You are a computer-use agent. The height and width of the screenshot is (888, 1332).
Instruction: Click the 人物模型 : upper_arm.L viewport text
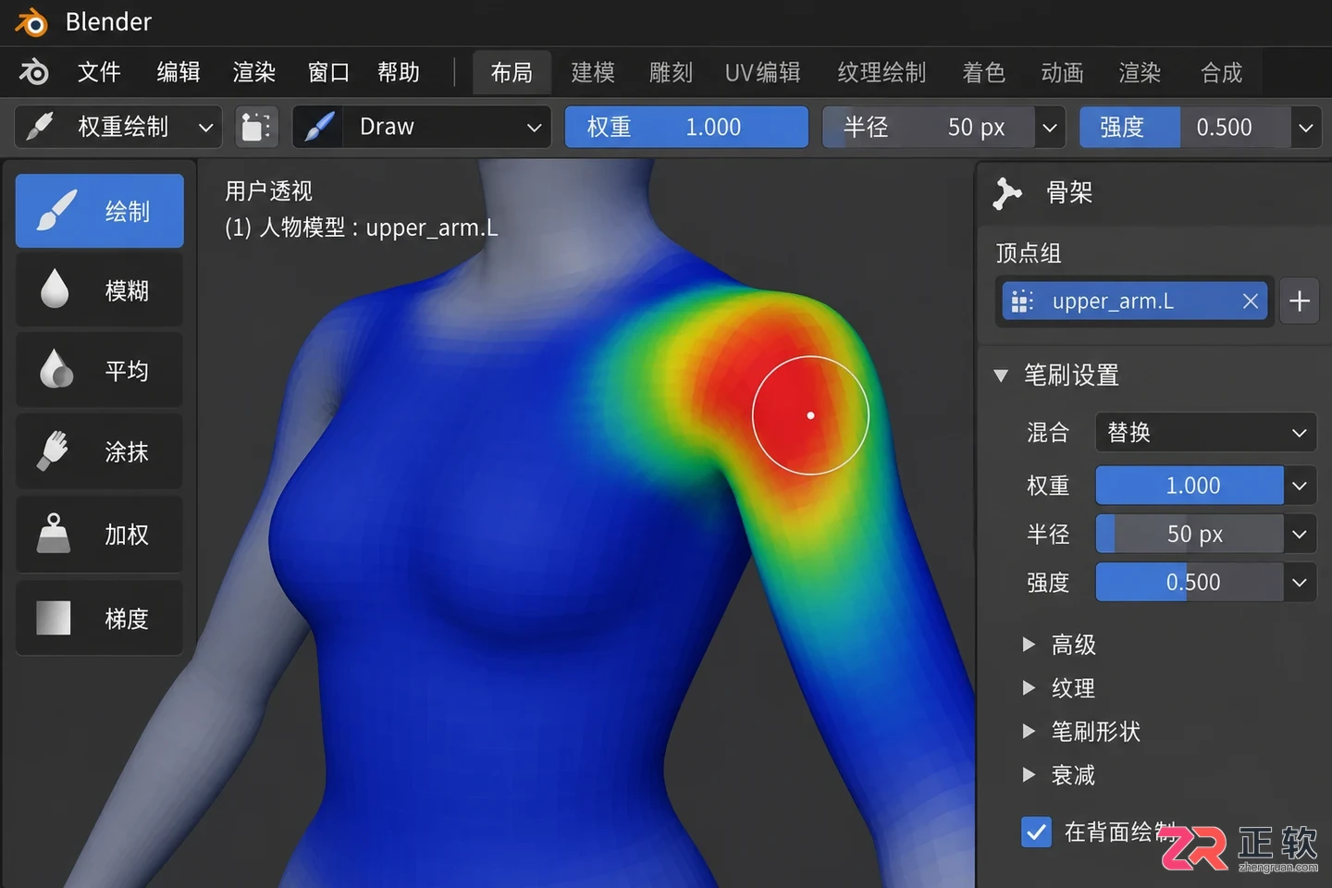(361, 228)
